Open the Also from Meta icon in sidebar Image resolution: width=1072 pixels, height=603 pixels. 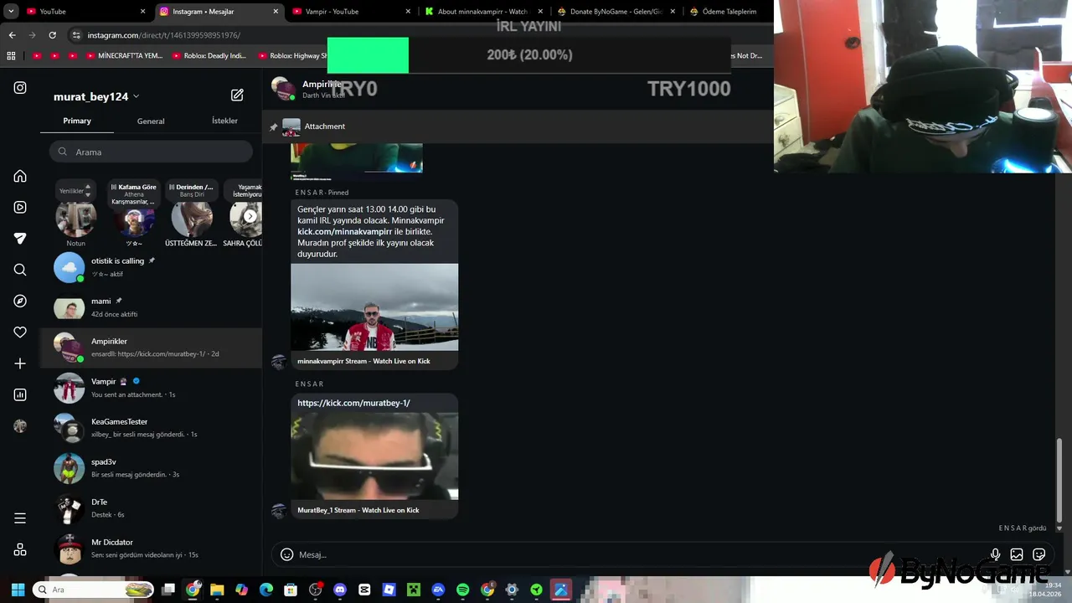click(x=20, y=549)
